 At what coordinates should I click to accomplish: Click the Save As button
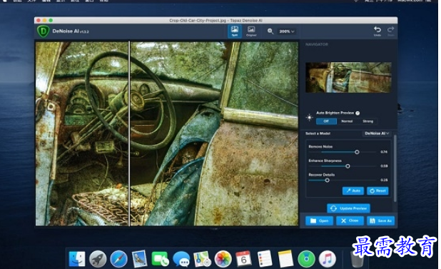(380, 220)
